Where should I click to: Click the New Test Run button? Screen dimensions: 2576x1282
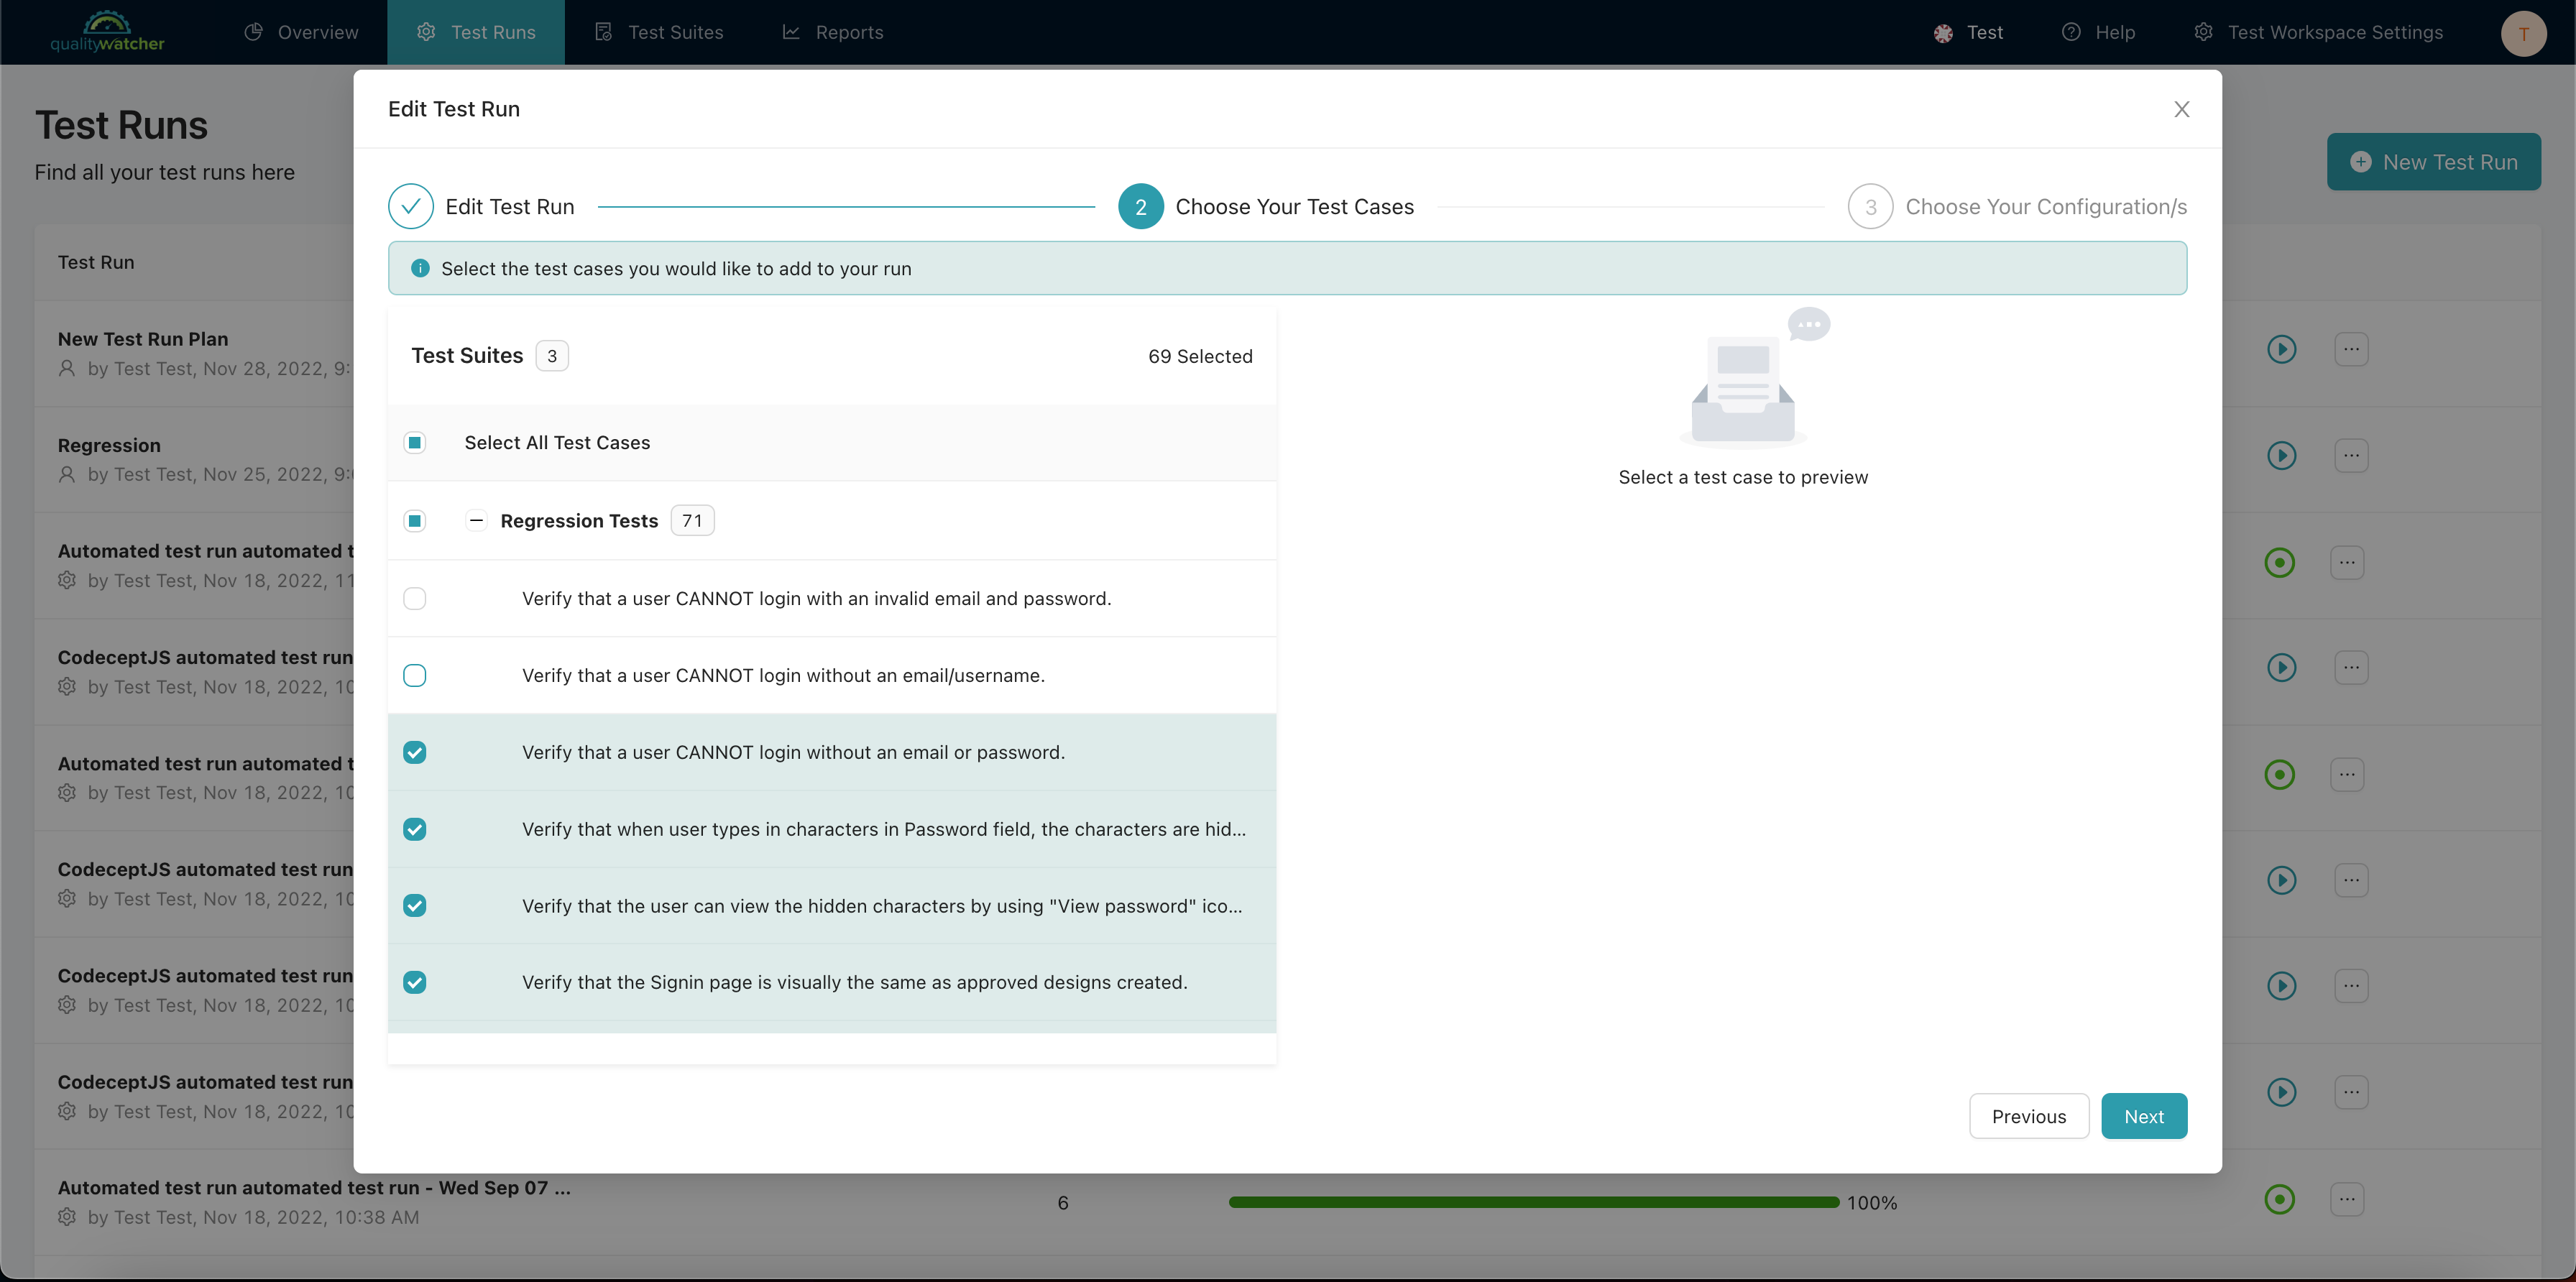[x=2433, y=162]
